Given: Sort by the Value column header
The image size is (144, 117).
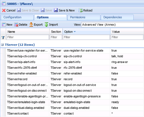Looking at the screenshot, I should tap(127, 32).
